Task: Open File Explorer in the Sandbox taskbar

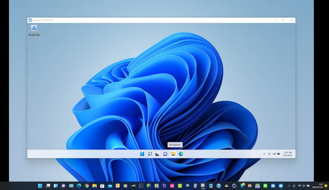Action: (173, 154)
